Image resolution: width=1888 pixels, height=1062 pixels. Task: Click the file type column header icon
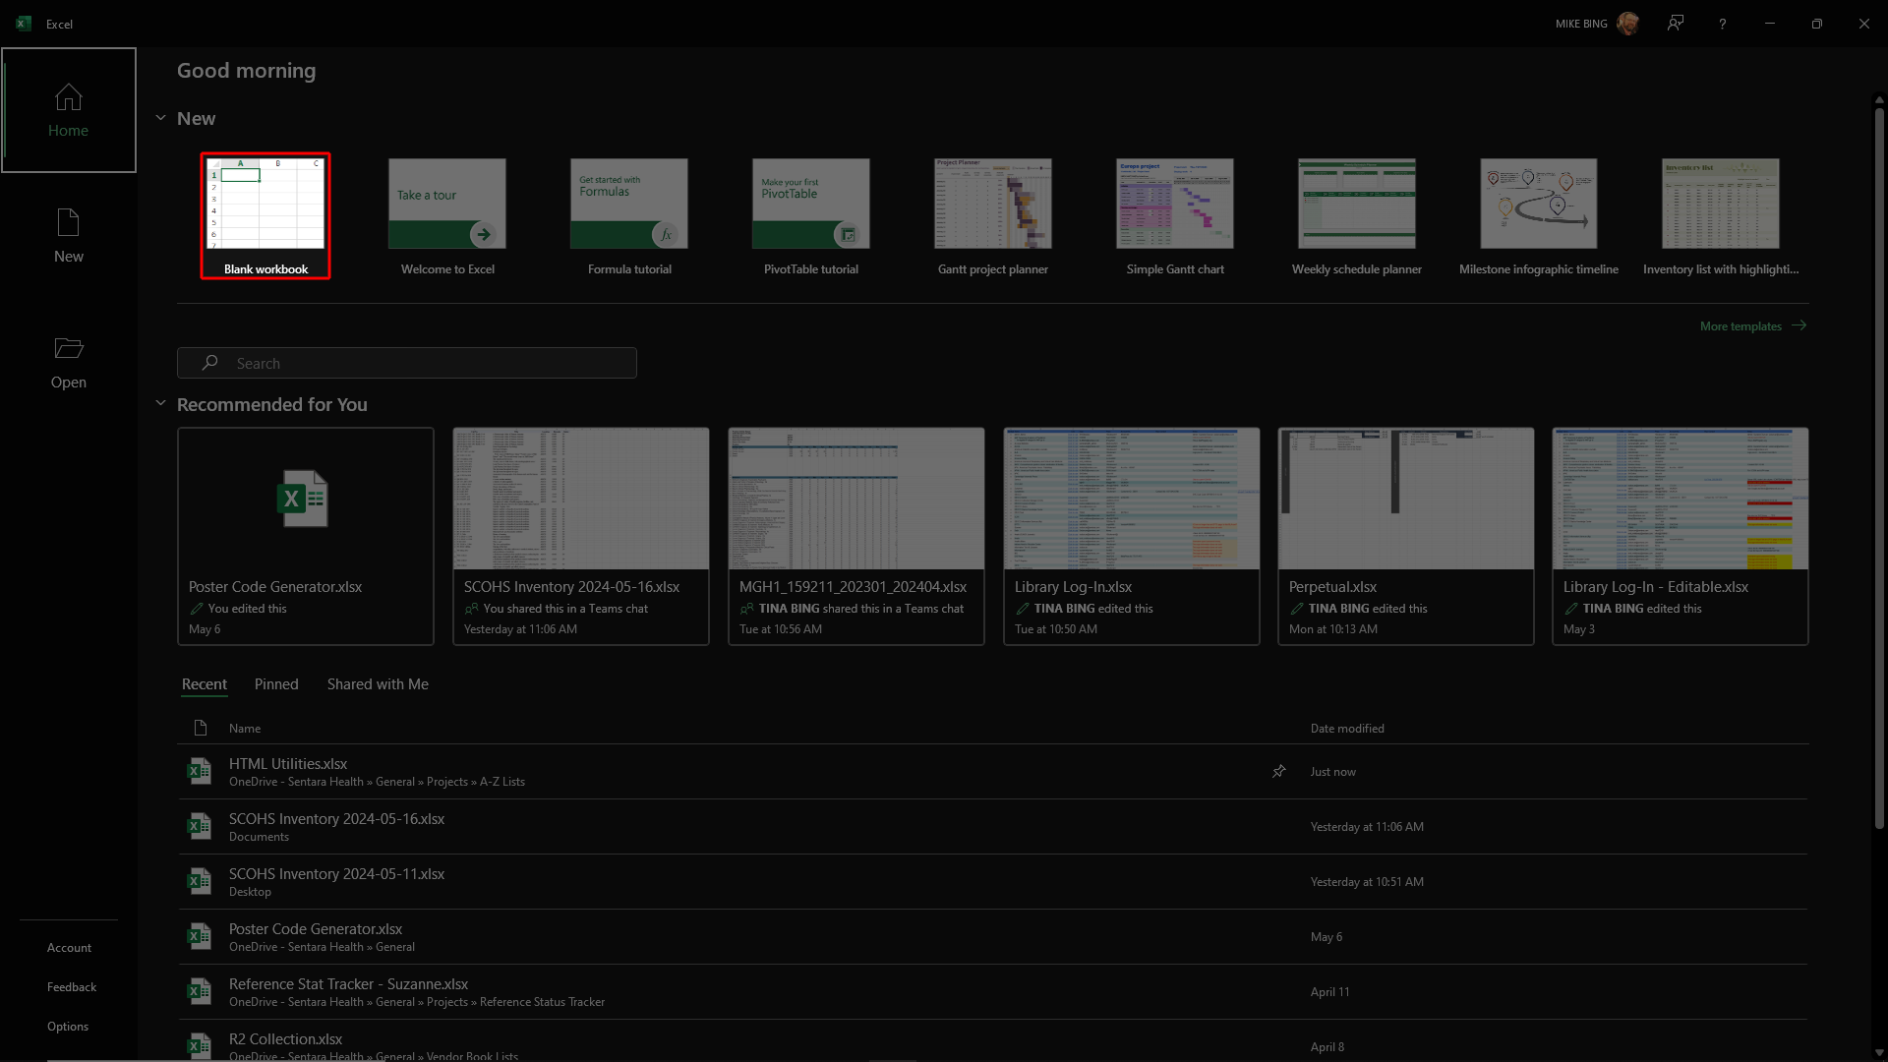201,728
